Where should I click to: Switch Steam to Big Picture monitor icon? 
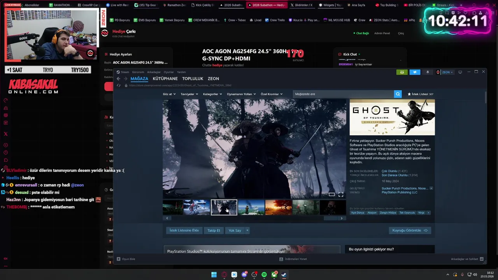[460, 72]
